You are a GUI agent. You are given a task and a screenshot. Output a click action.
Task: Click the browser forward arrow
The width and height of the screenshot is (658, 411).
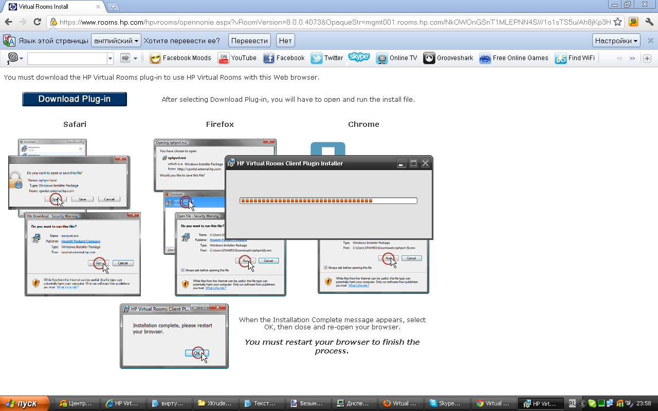point(23,22)
